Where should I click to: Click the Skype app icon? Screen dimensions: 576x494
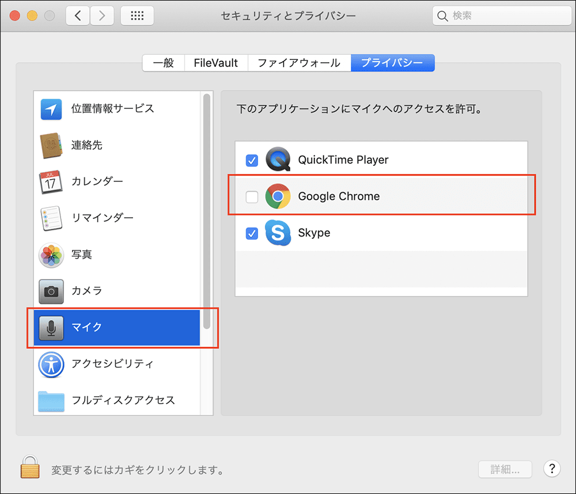278,233
